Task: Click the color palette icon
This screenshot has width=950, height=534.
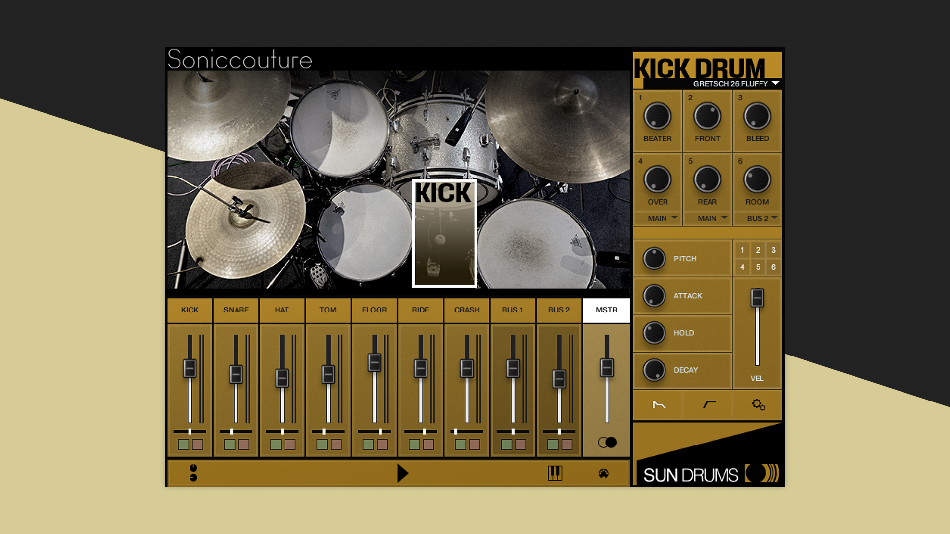Action: click(x=603, y=474)
